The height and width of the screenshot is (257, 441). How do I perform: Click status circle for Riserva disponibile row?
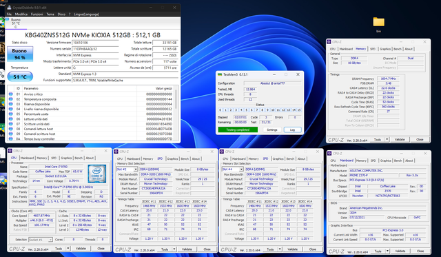11,104
